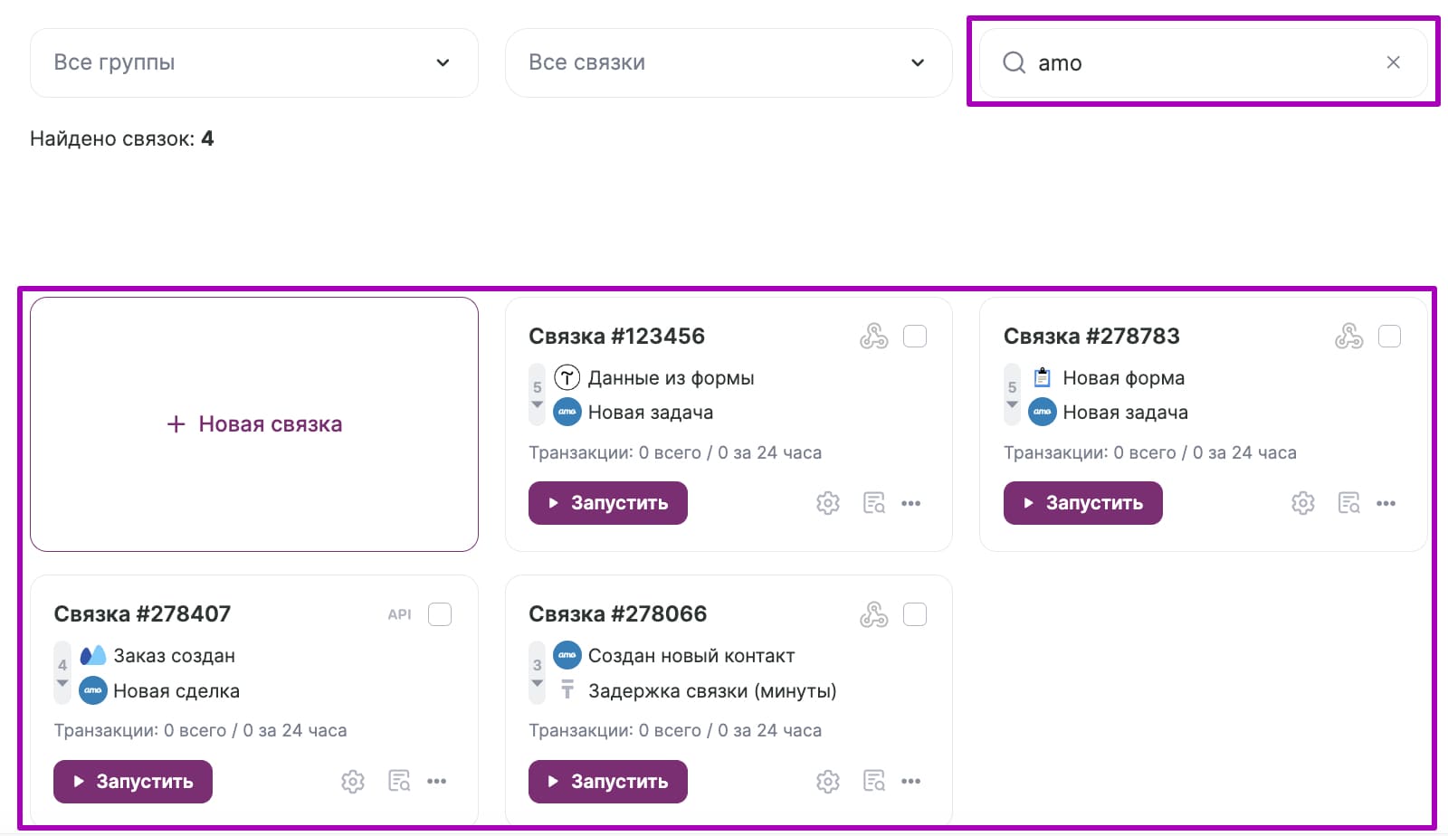
Task: Open the 'Все группы' dropdown
Action: (253, 62)
